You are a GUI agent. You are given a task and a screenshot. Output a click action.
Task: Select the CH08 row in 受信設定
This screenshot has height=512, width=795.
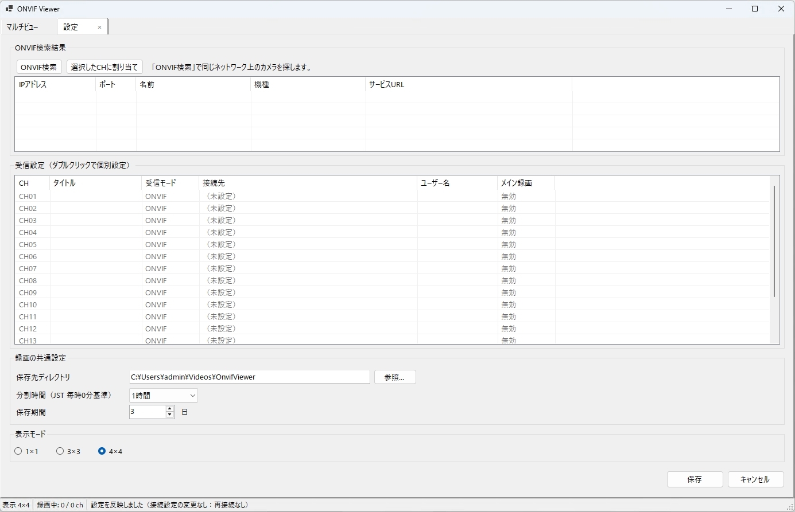click(x=392, y=280)
